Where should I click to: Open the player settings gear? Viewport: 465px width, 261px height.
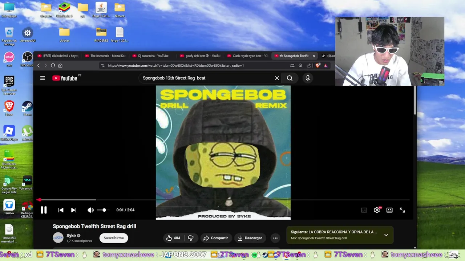[377, 210]
